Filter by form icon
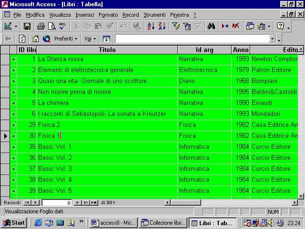The image size is (305, 229). [x=187, y=26]
